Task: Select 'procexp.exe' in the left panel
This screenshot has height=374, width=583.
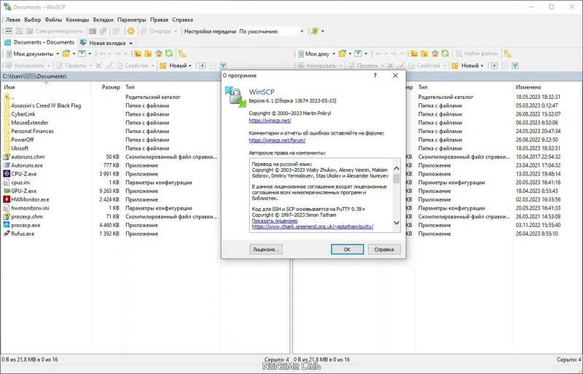Action: (x=26, y=225)
